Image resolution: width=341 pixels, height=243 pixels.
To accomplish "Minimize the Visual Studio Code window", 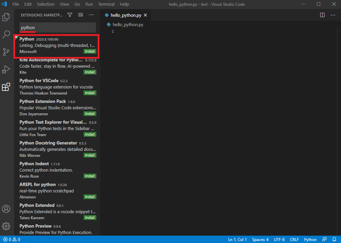I will pyautogui.click(x=304, y=4).
